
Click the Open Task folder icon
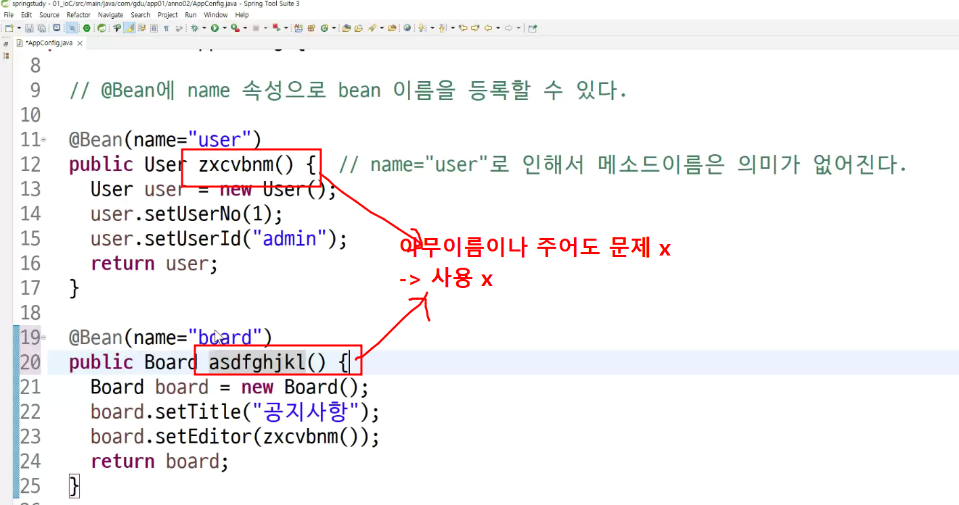347,28
